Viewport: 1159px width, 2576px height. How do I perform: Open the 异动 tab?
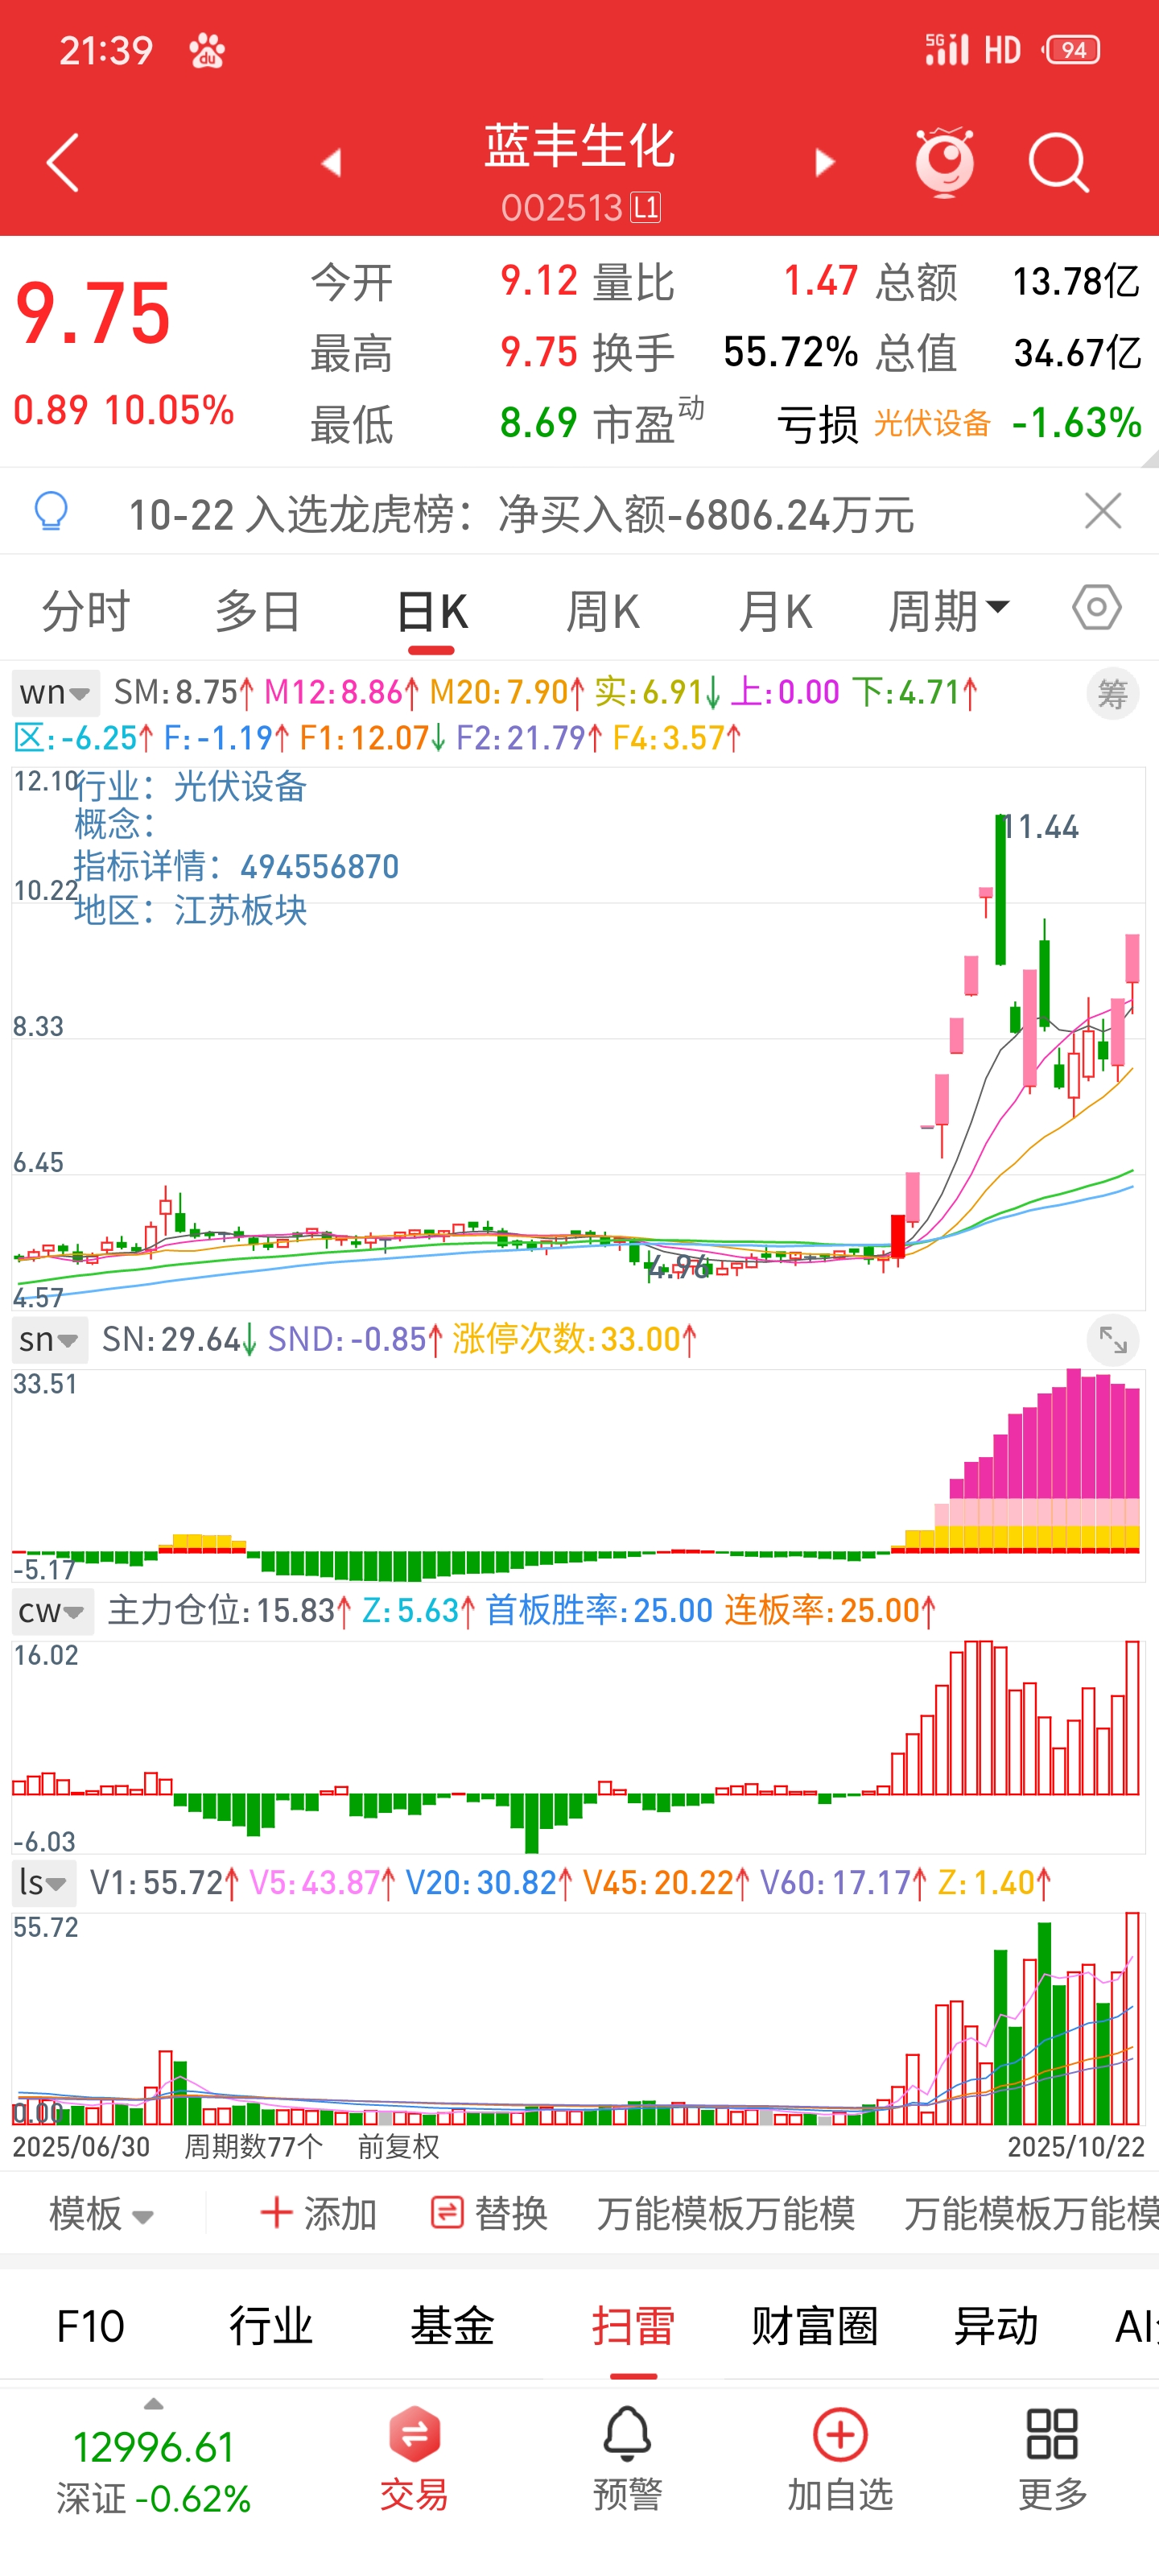point(995,2326)
